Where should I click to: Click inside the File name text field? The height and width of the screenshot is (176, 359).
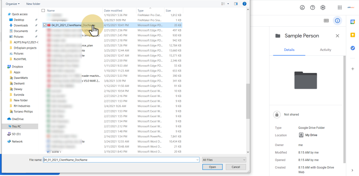point(120,160)
